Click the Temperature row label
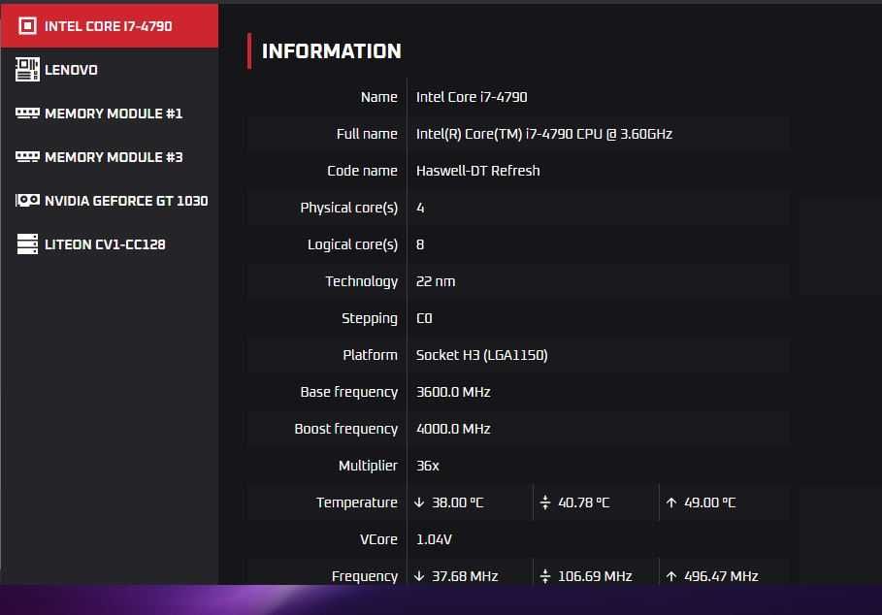The height and width of the screenshot is (615, 882). tap(357, 502)
